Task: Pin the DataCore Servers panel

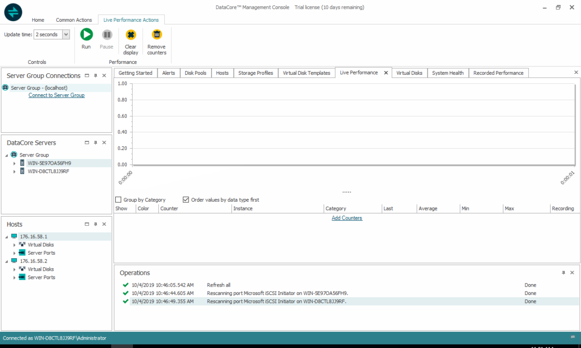Action: point(96,142)
